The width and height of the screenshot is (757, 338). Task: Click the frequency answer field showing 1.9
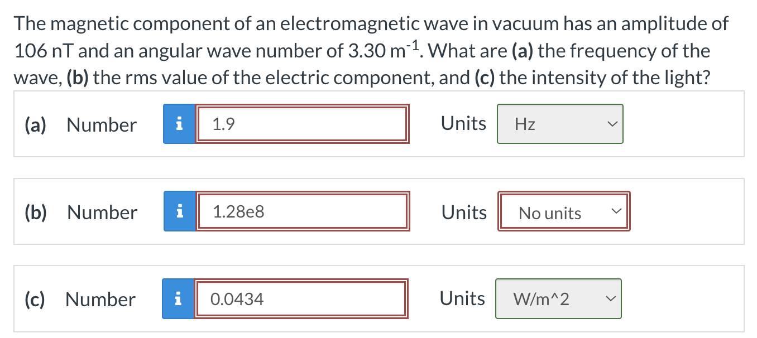click(x=301, y=124)
